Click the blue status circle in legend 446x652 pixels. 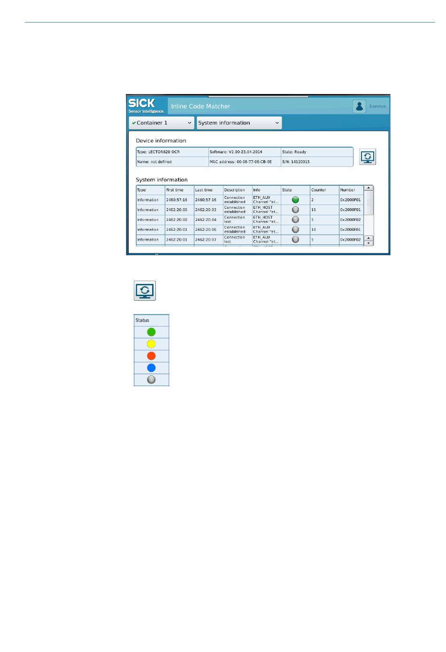click(x=151, y=368)
